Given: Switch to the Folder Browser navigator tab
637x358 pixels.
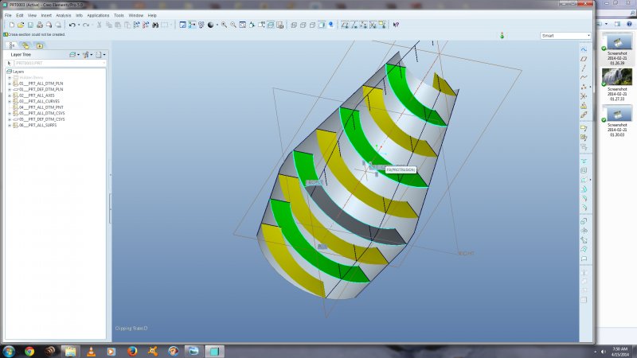Looking at the screenshot, I should click(25, 45).
